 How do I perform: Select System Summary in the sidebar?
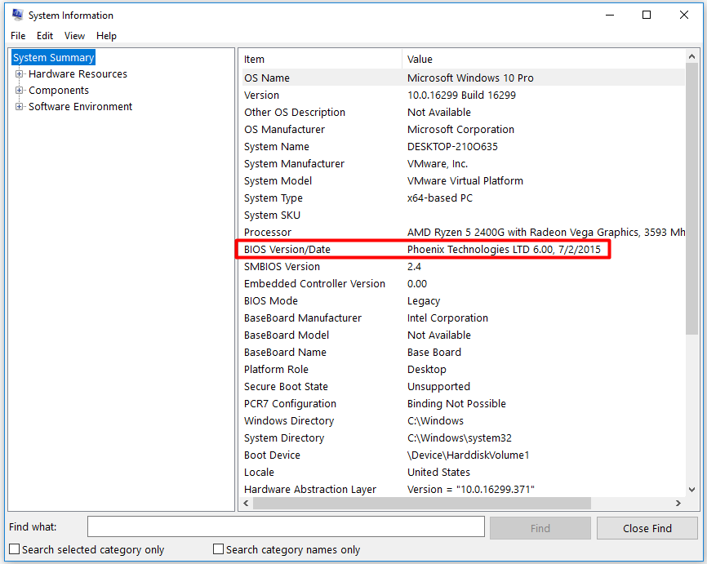52,57
